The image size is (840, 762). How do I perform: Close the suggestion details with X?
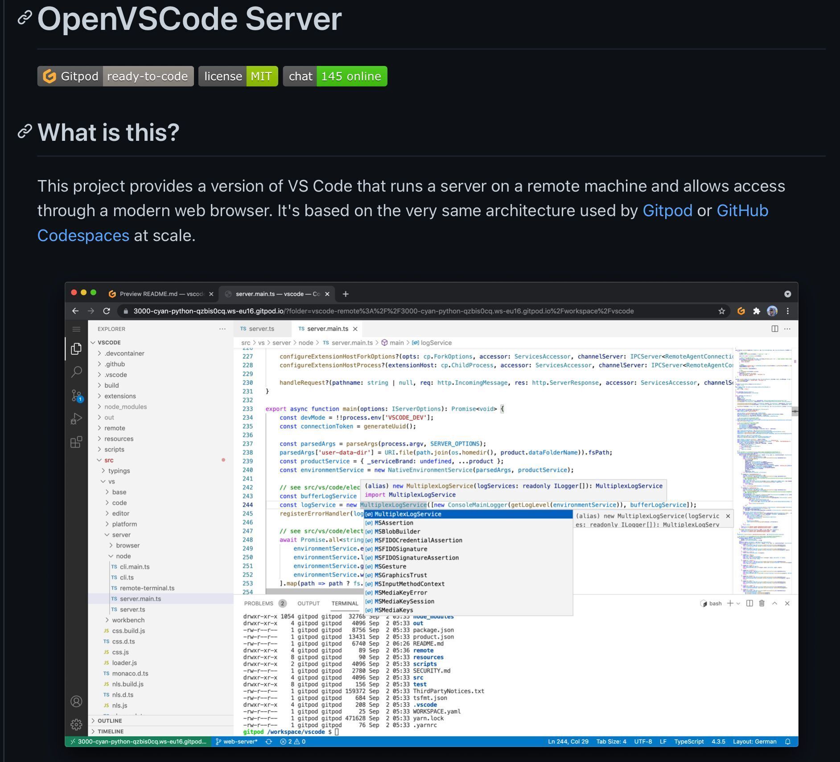728,516
